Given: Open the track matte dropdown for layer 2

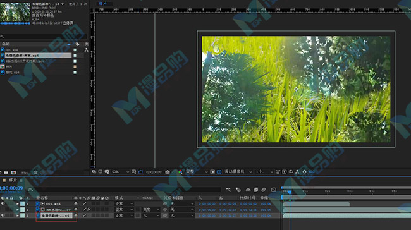Looking at the screenshot, I should pyautogui.click(x=151, y=210).
